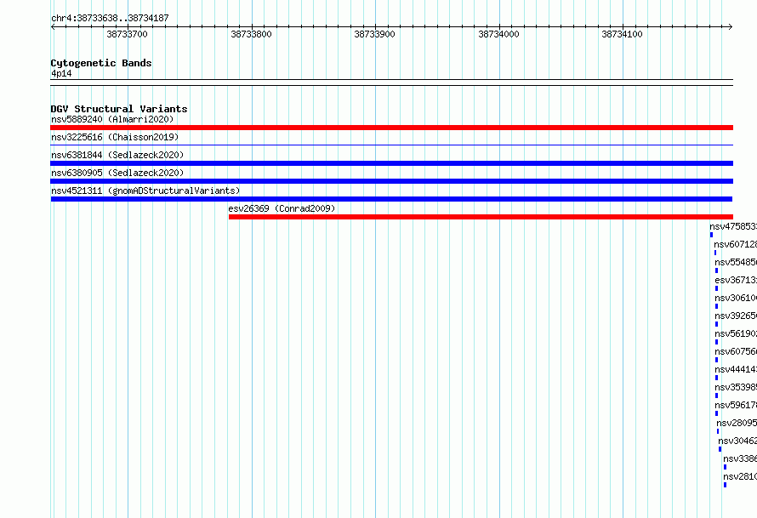Screen dimensions: 757x518
Task: Click the small blue marker under nsv2810
Action: click(x=725, y=485)
